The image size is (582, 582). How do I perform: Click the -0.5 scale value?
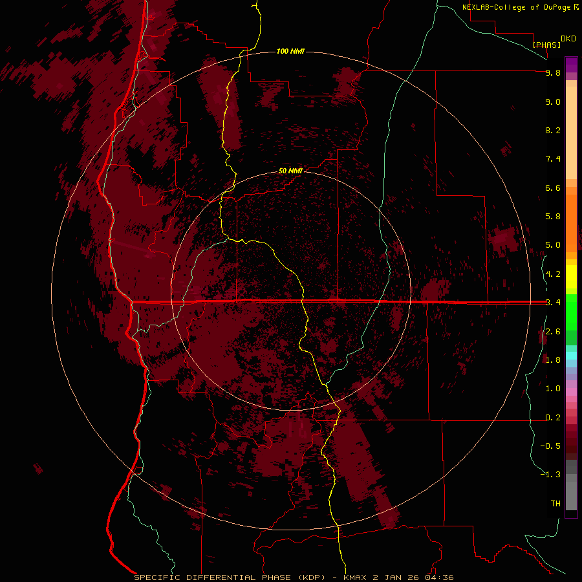[550, 446]
